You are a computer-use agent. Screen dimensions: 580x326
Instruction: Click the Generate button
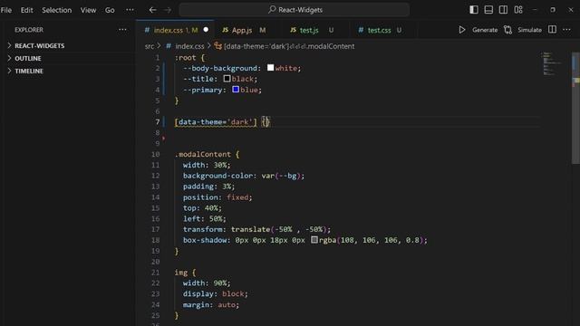click(485, 30)
